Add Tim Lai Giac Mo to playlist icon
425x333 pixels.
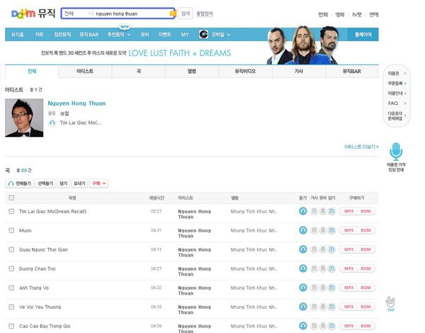pos(331,211)
